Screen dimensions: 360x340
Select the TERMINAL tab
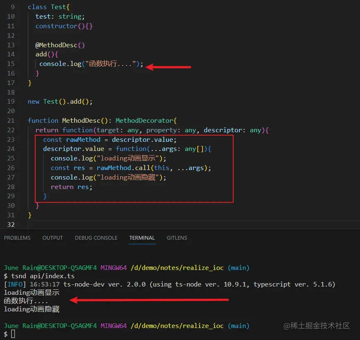(x=142, y=238)
